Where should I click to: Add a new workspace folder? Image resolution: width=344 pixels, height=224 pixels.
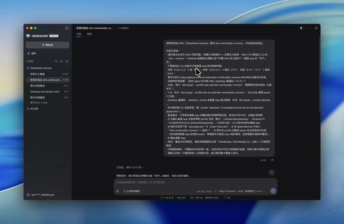pos(67,61)
